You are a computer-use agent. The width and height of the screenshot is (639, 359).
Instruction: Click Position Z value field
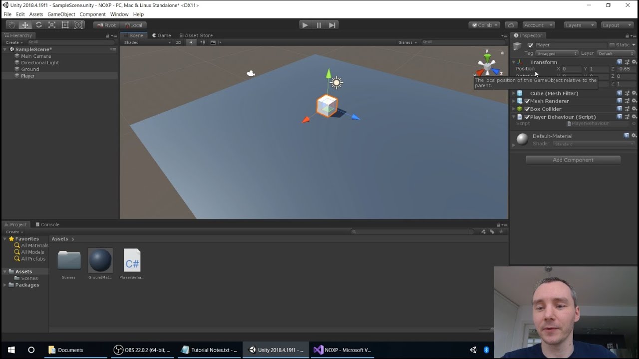626,69
